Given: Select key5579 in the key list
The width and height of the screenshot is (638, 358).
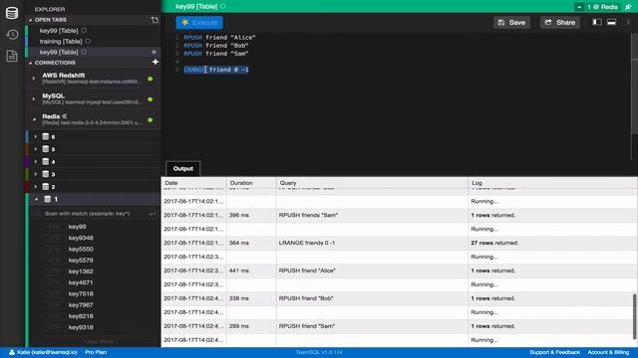Looking at the screenshot, I should (x=81, y=261).
